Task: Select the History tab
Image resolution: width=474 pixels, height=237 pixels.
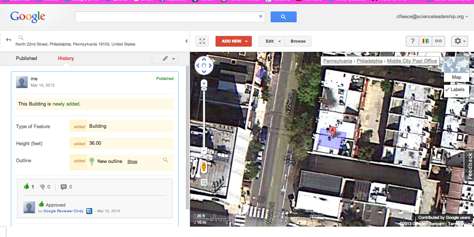Action: point(66,58)
